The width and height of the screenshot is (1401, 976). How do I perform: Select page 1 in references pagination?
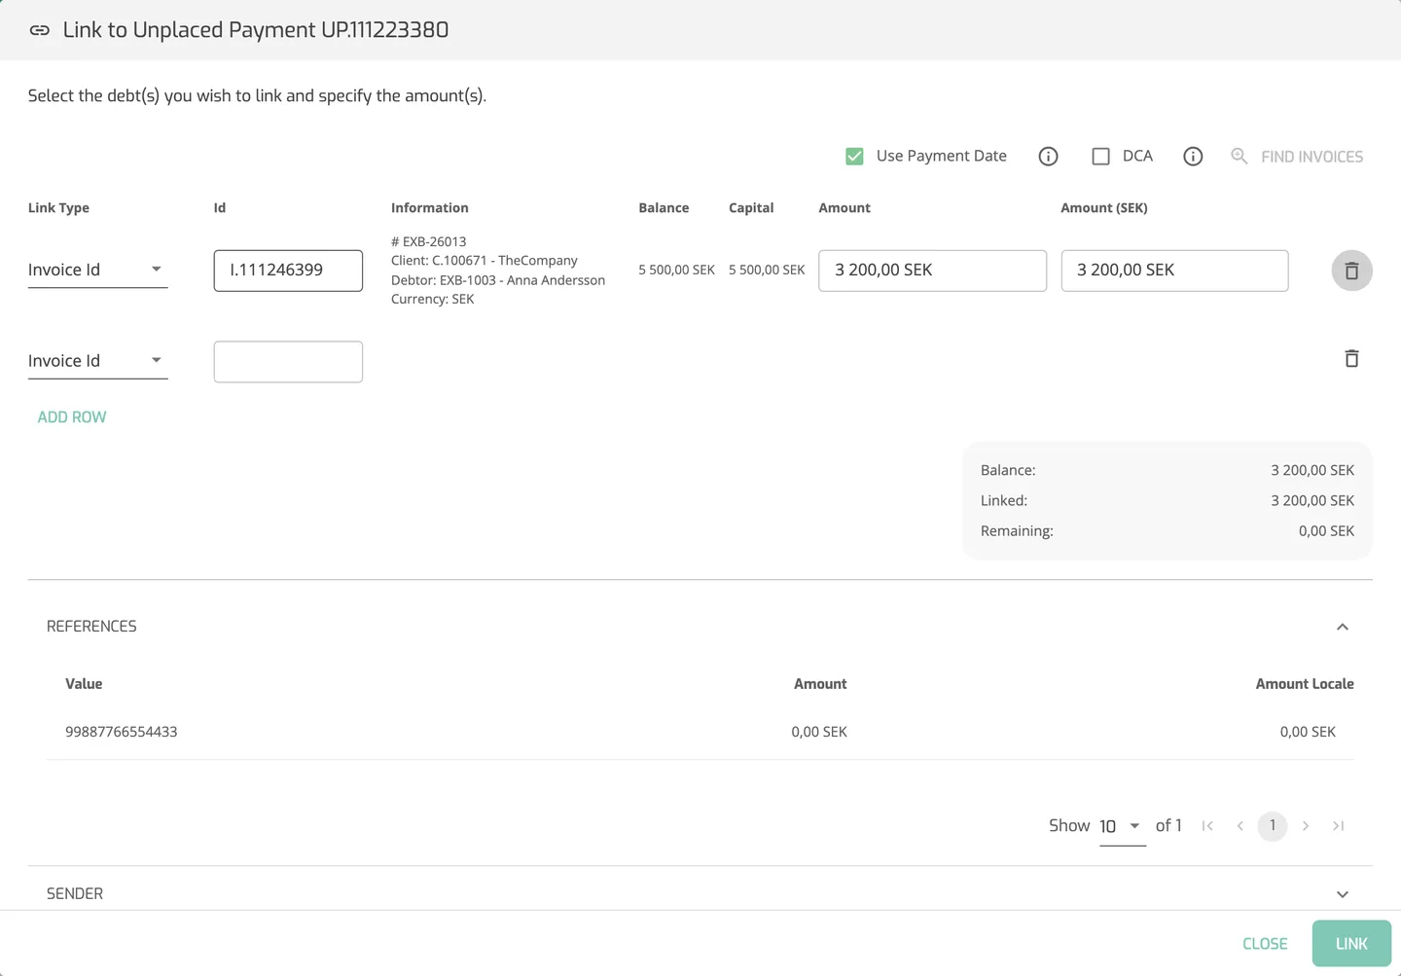click(1273, 826)
